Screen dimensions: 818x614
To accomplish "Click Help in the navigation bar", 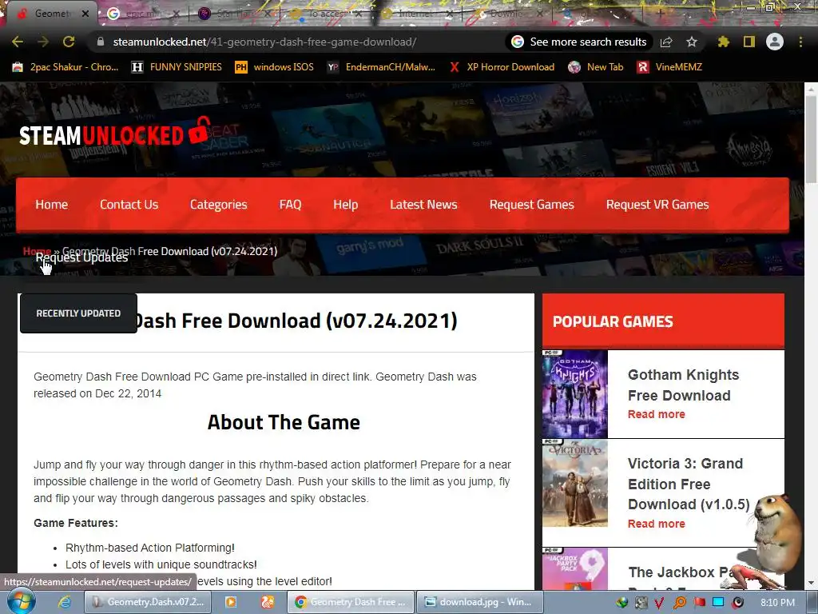I will 345,205.
